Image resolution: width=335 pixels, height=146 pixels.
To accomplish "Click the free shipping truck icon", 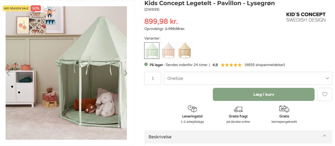I will 238,109.
